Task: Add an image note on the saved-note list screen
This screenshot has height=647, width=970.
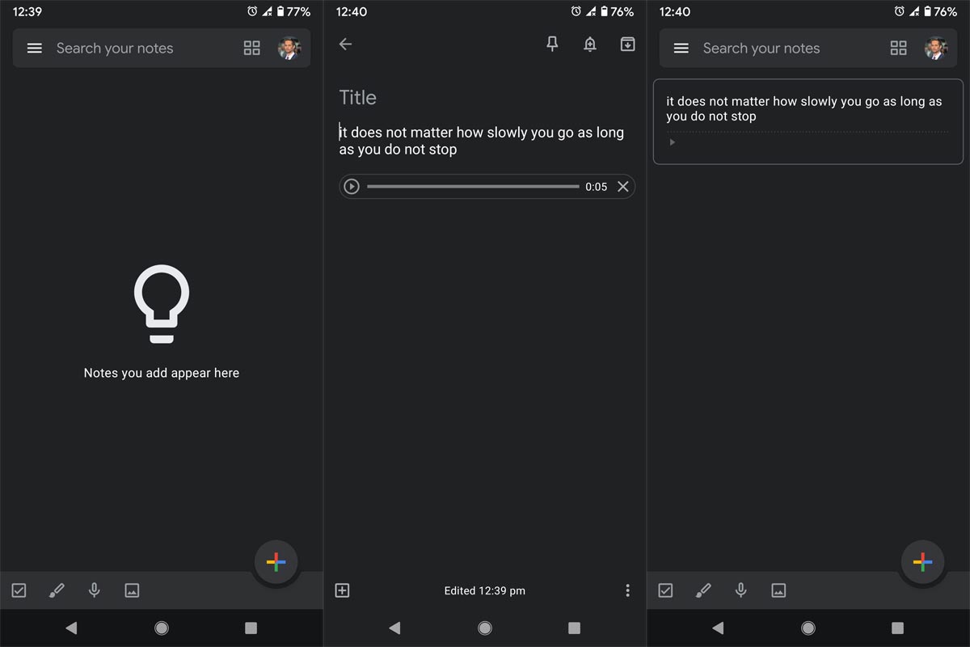Action: pyautogui.click(x=778, y=590)
